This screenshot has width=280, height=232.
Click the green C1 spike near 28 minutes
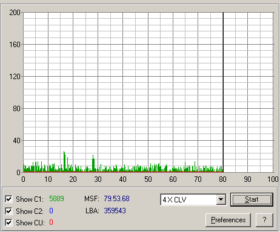(93, 164)
